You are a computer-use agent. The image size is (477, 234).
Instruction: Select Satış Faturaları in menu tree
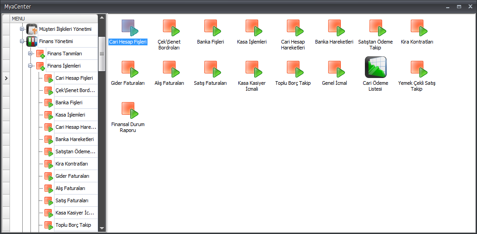pyautogui.click(x=72, y=200)
